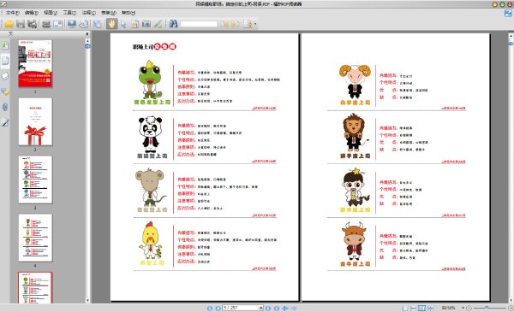Click the email envelope icon
Viewport: 514px width, 312px height.
coord(57,24)
